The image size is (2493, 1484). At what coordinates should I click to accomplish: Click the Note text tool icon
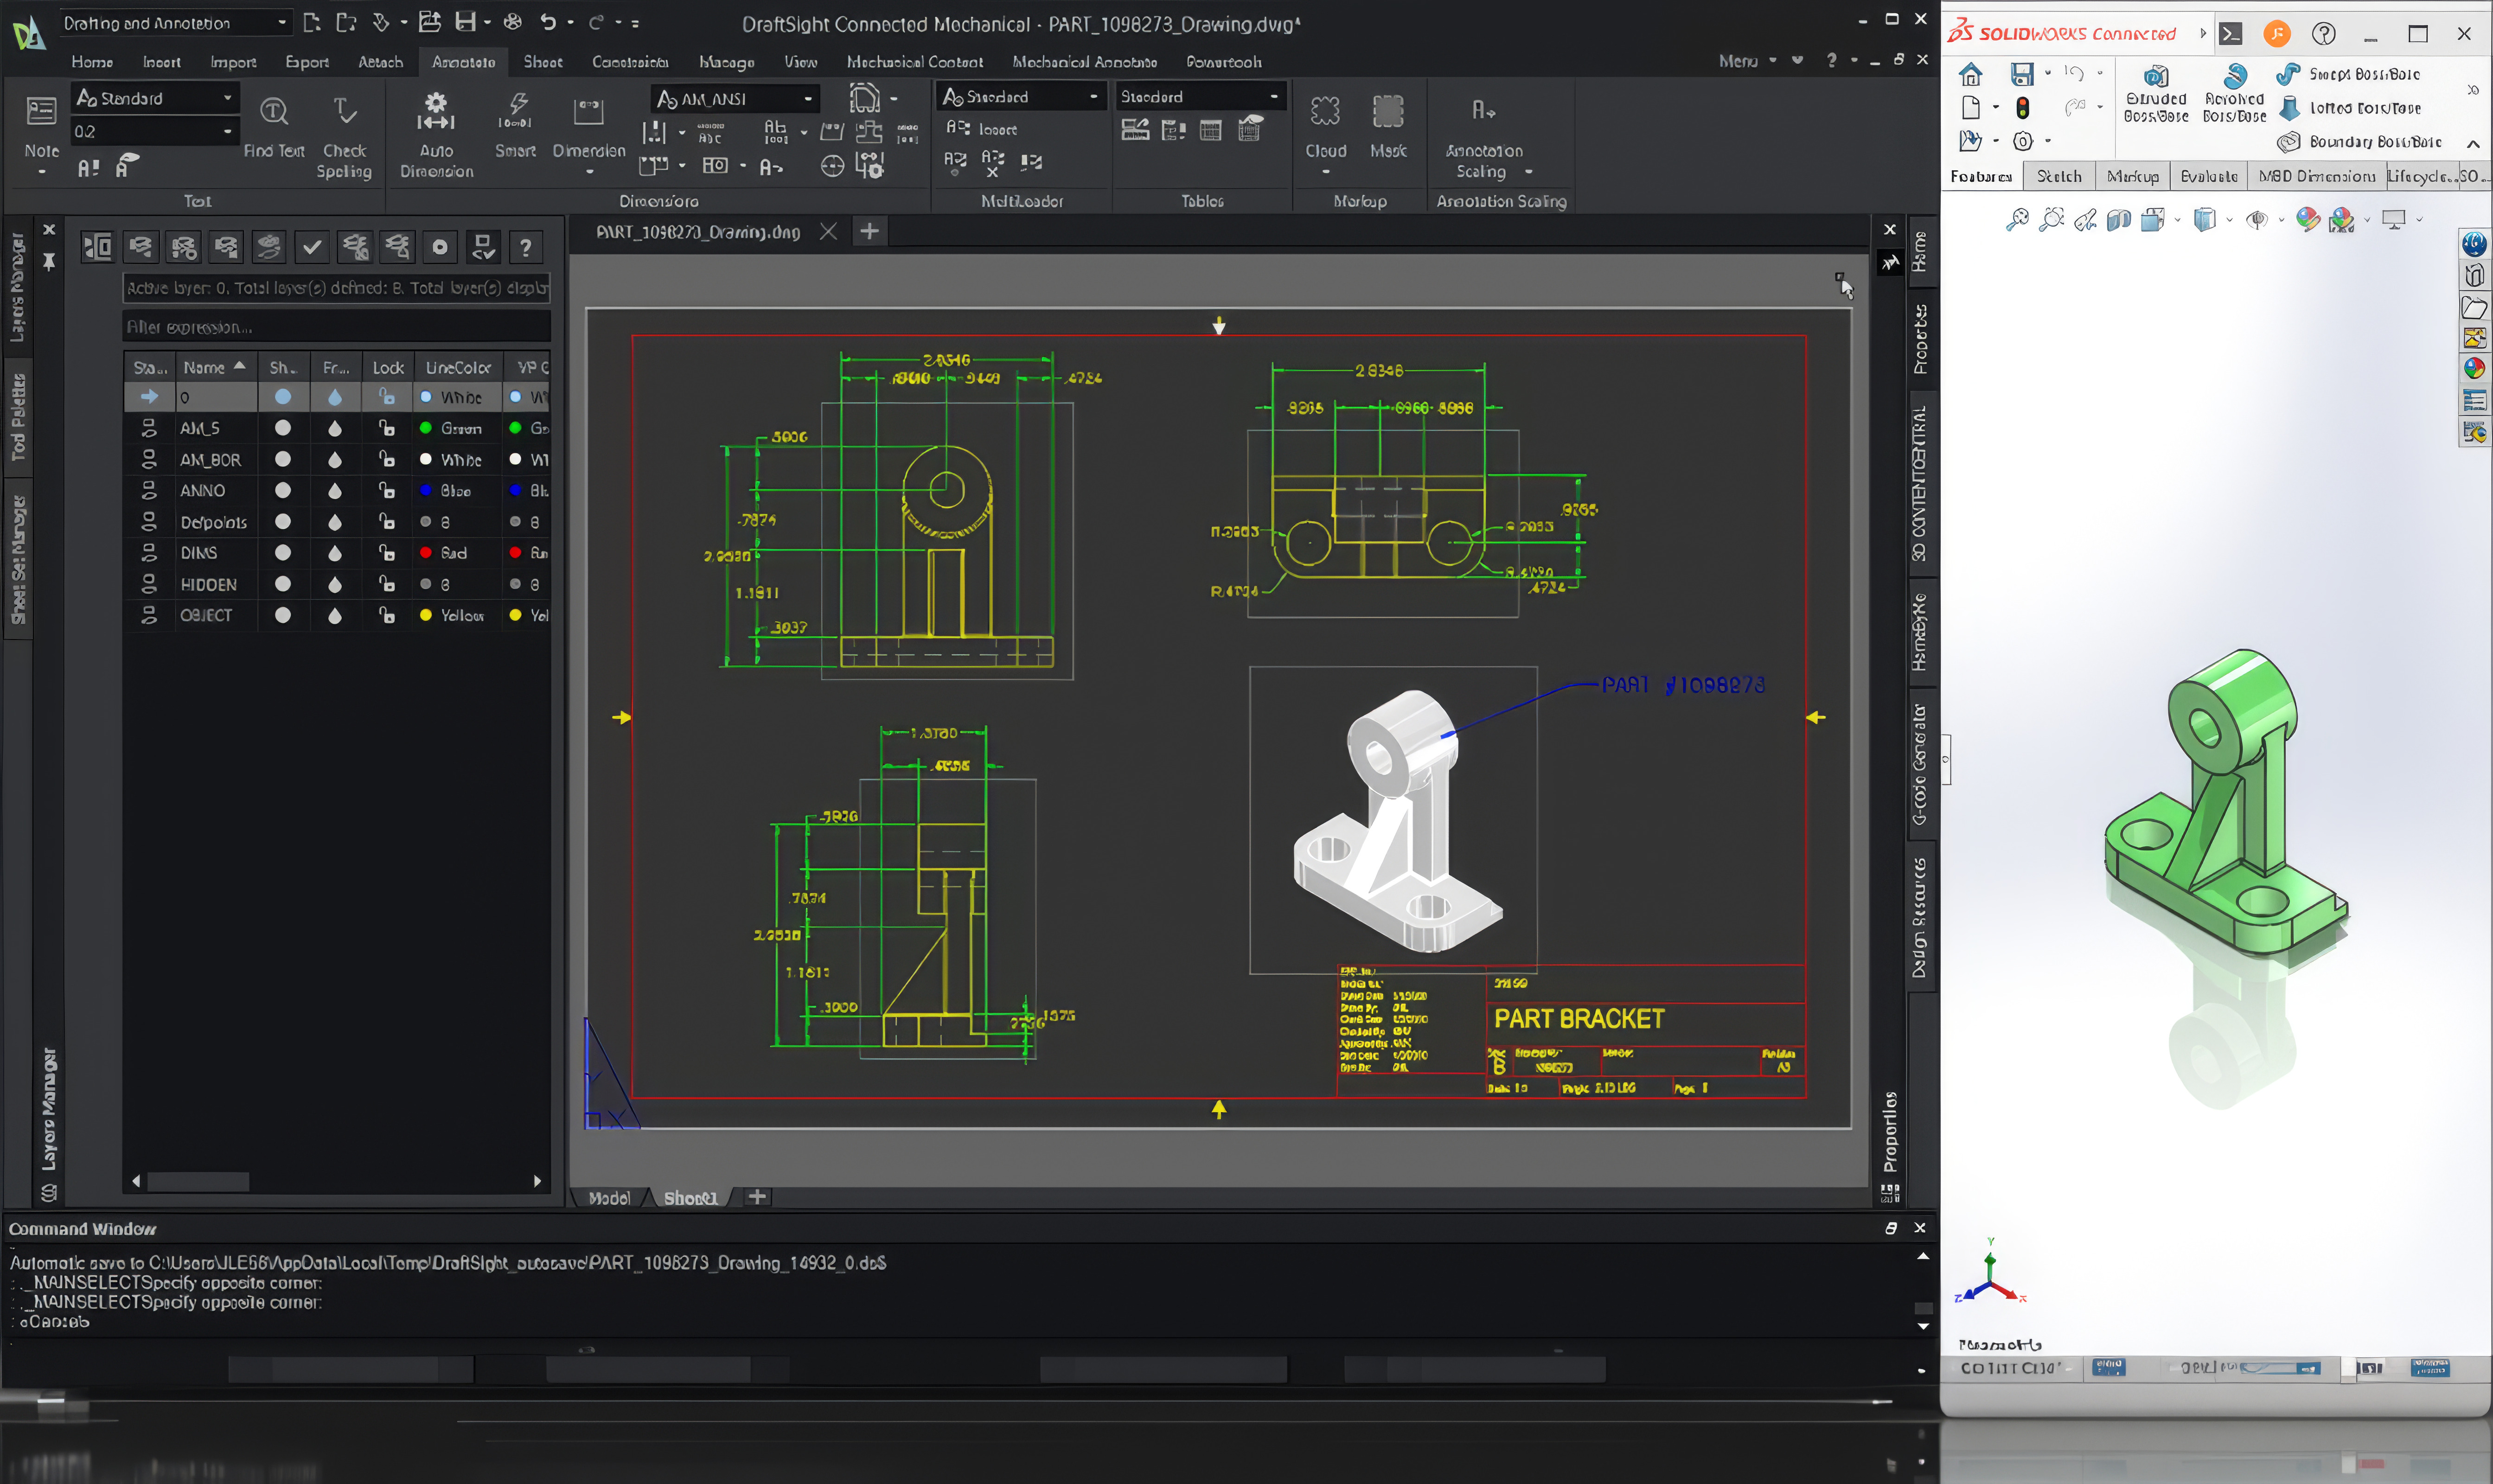tap(41, 111)
